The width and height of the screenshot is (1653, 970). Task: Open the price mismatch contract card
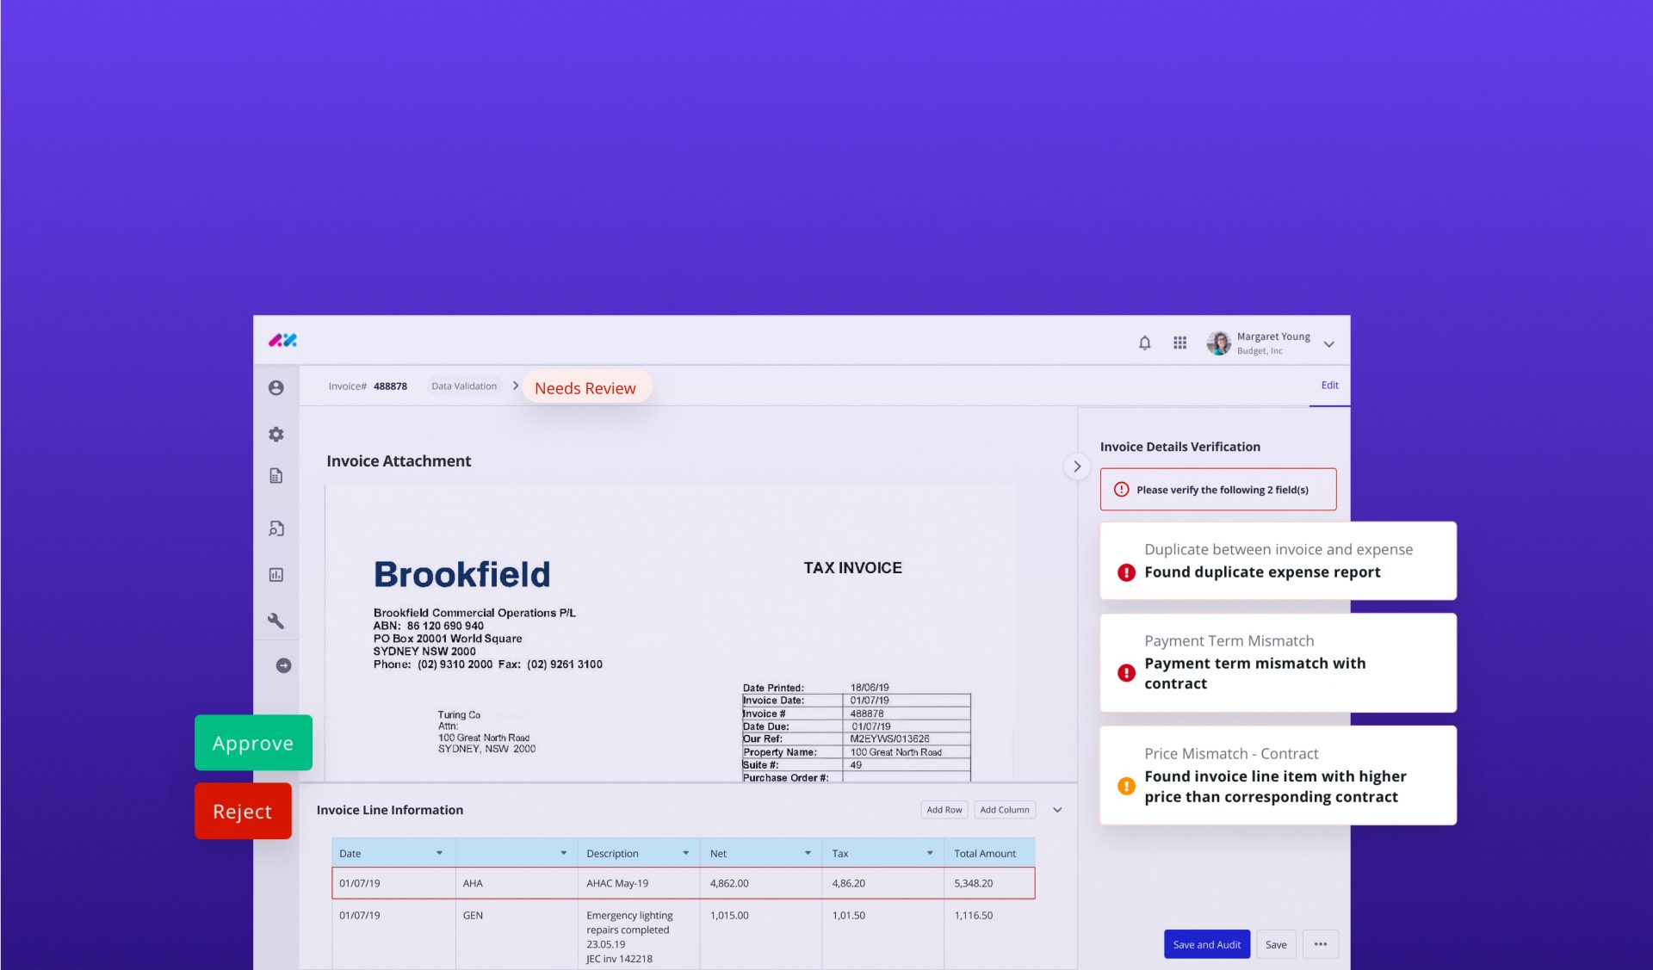(1278, 775)
